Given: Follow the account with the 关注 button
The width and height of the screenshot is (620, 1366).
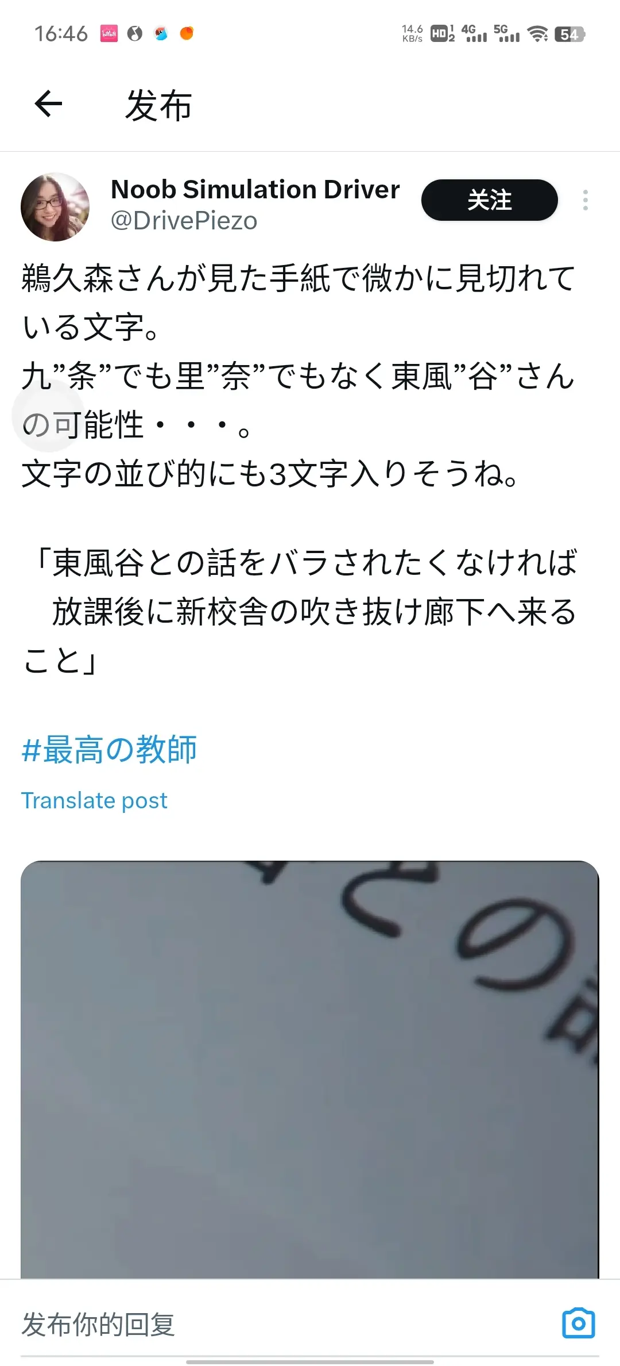Looking at the screenshot, I should (x=489, y=200).
